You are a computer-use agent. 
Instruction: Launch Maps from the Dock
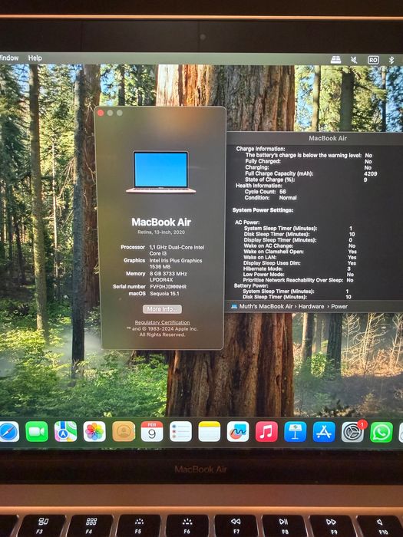[65, 431]
